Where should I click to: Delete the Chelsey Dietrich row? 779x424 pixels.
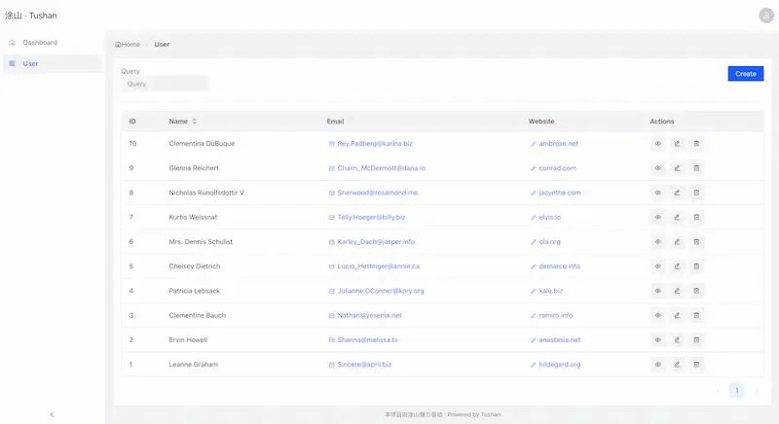(x=696, y=266)
